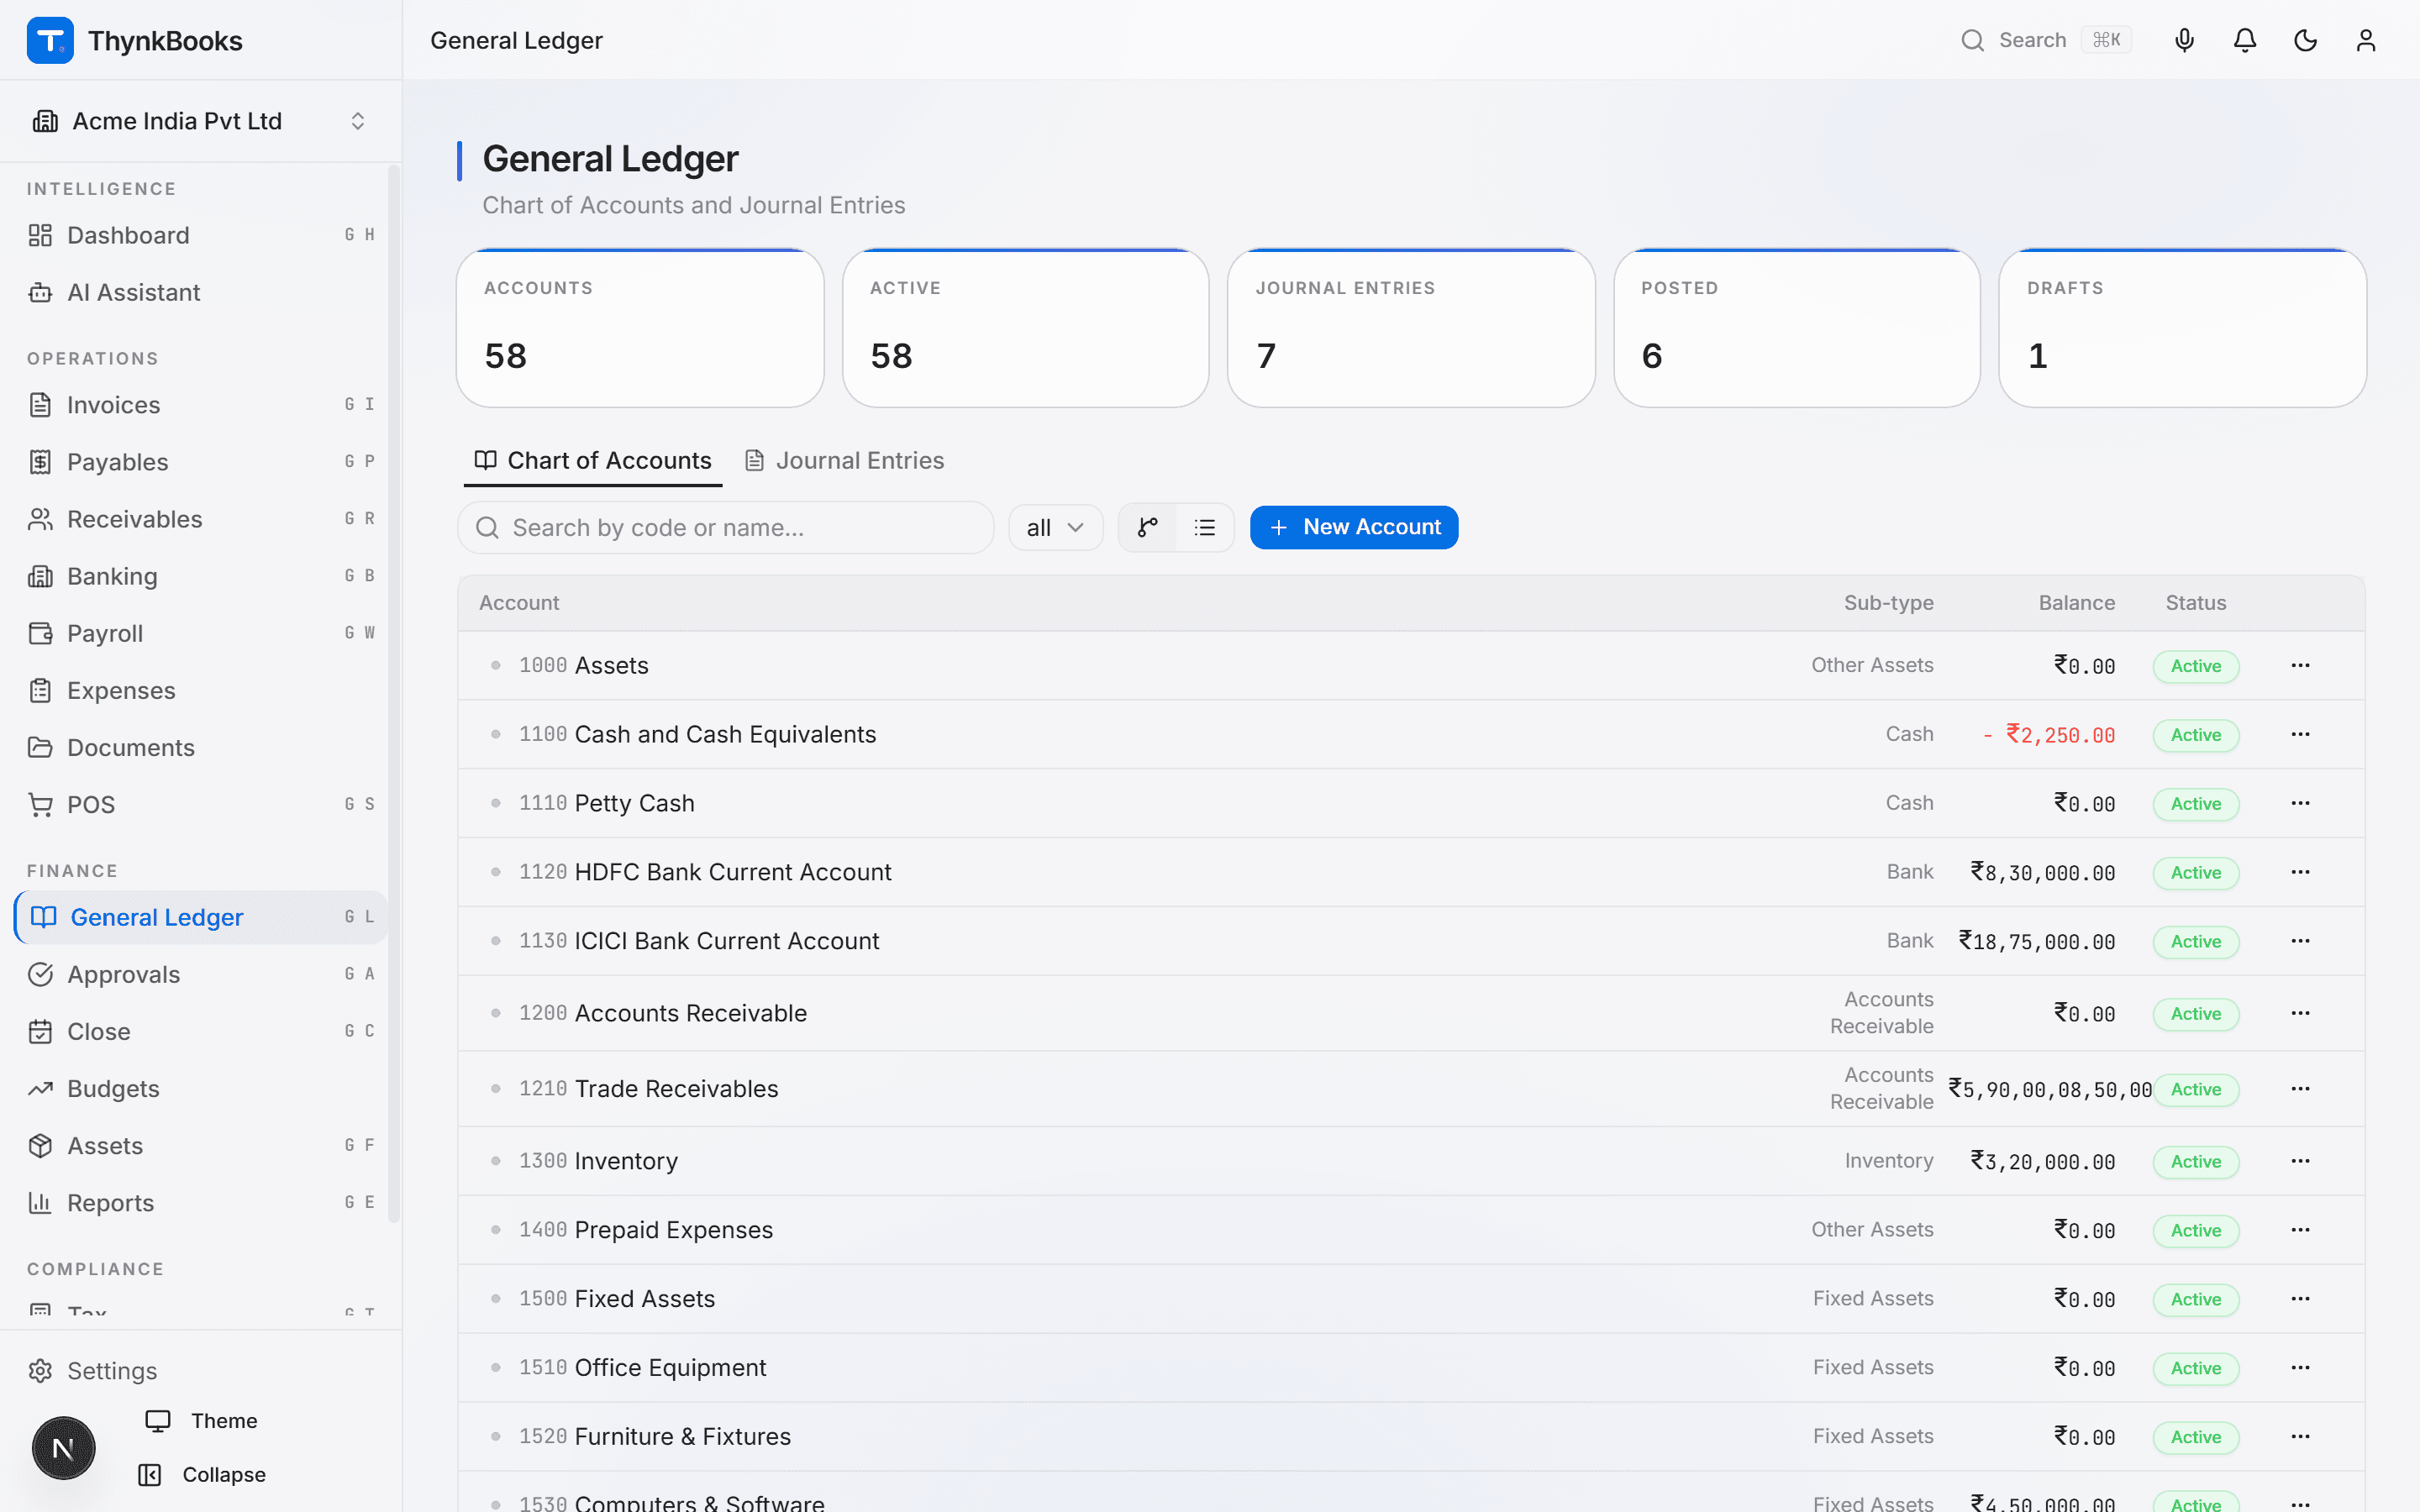Collapse the sidebar
This screenshot has height=1512, width=2420.
202,1475
